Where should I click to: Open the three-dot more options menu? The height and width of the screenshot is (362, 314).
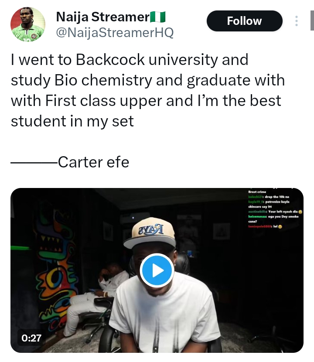[x=297, y=21]
